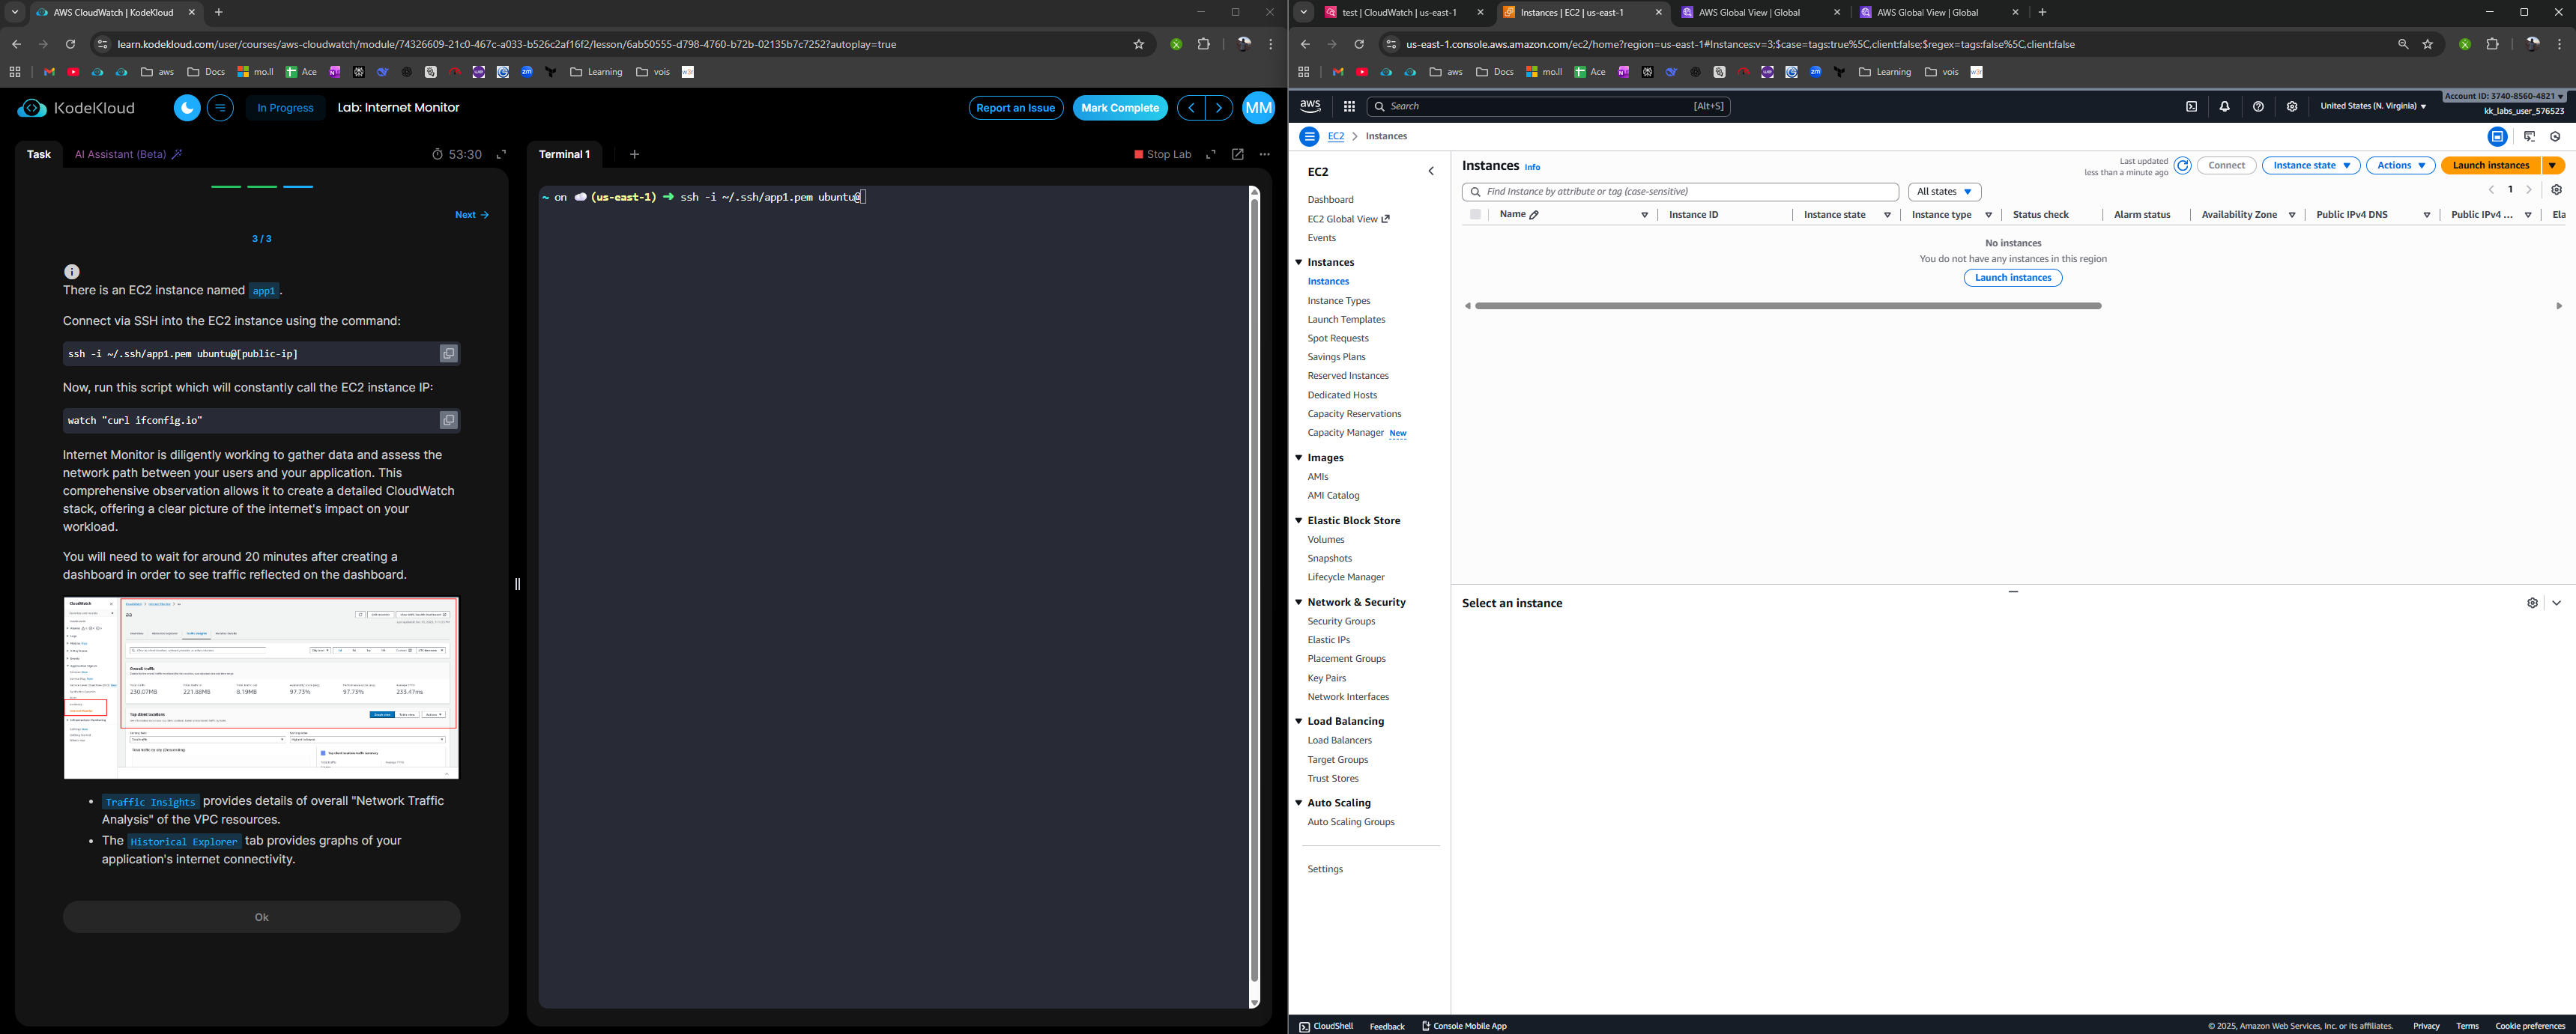The height and width of the screenshot is (1034, 2576).
Task: Open instances table preferences gear
Action: tap(2556, 190)
